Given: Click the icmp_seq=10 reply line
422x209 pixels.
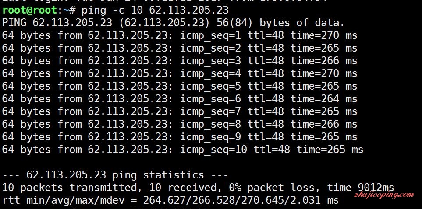Looking at the screenshot, I should 182,150.
